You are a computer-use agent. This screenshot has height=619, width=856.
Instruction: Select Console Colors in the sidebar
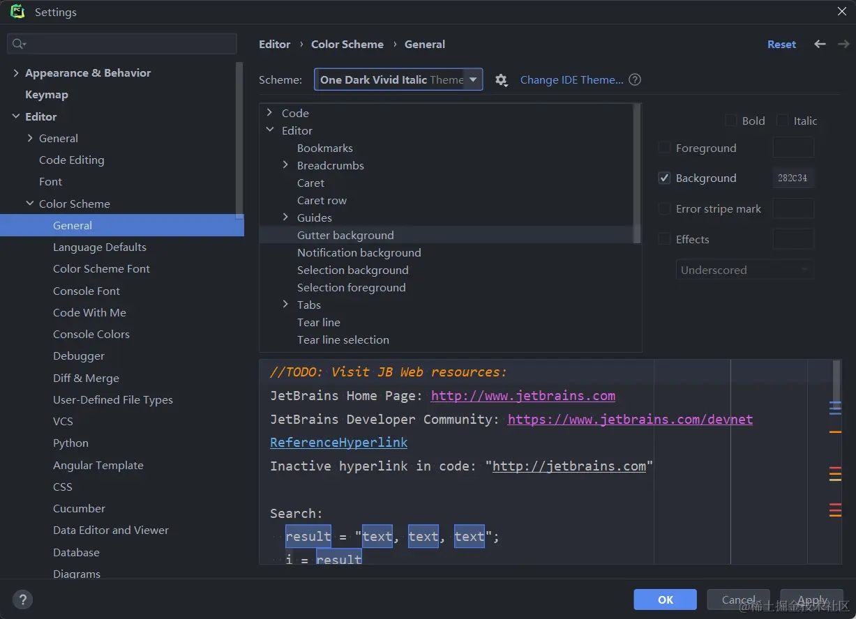point(91,334)
